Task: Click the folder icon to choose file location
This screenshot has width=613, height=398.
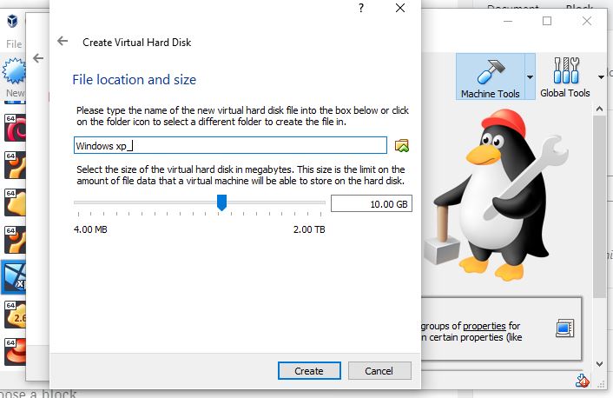Action: coord(401,146)
